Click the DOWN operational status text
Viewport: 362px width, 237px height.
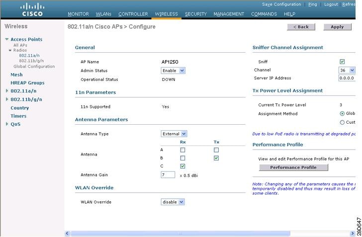169,79
